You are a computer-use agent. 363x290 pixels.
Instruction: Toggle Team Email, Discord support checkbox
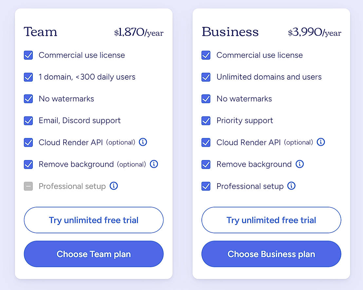29,121
